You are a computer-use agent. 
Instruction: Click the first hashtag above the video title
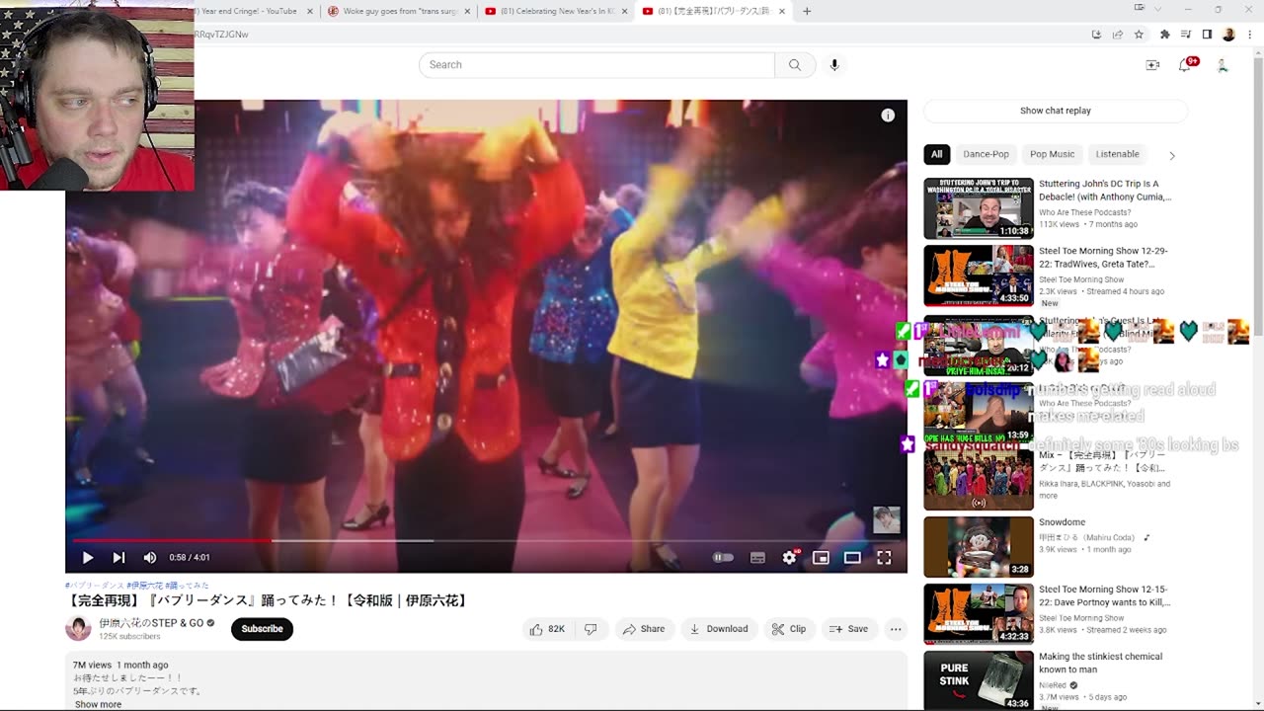pos(94,586)
